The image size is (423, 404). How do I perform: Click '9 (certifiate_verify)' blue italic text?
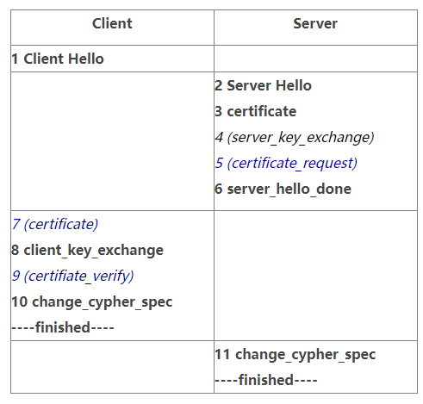72,276
